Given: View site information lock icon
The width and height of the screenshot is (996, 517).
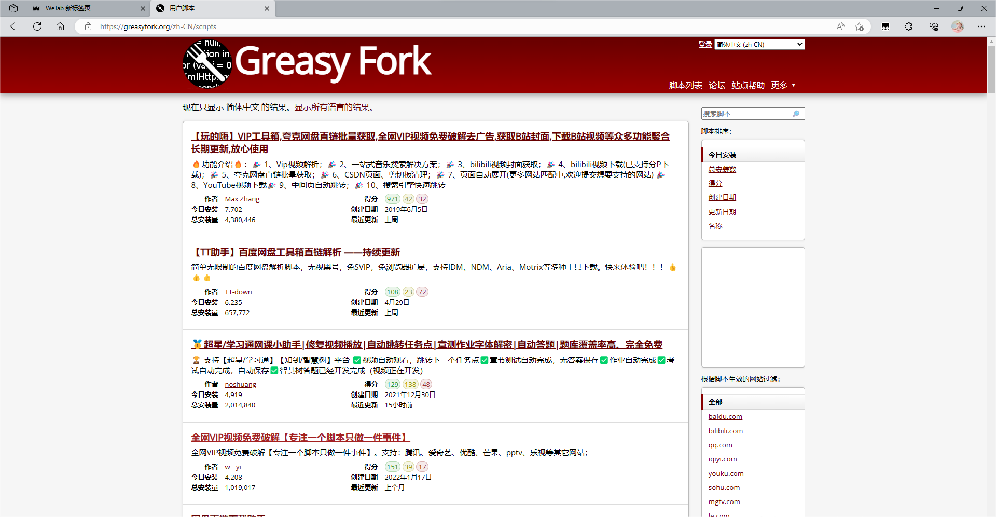Looking at the screenshot, I should point(88,26).
